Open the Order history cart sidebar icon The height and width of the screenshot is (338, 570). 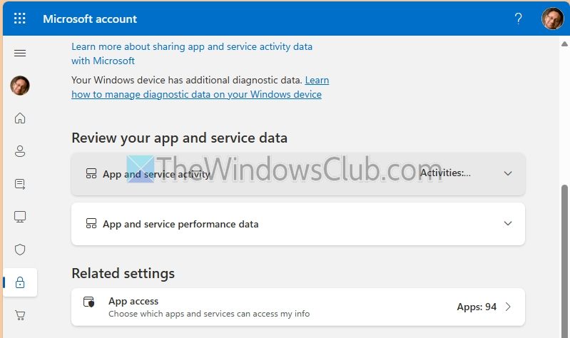point(20,314)
